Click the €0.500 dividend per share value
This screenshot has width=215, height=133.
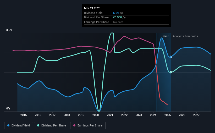[117, 18]
